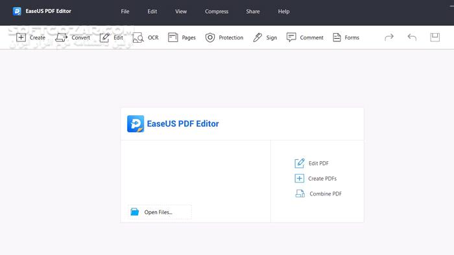Open the Edit pencil tool in toolbar

point(104,38)
